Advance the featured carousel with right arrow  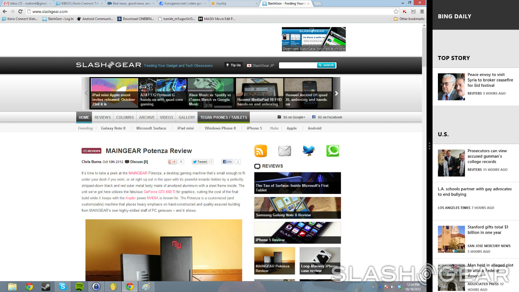(336, 93)
